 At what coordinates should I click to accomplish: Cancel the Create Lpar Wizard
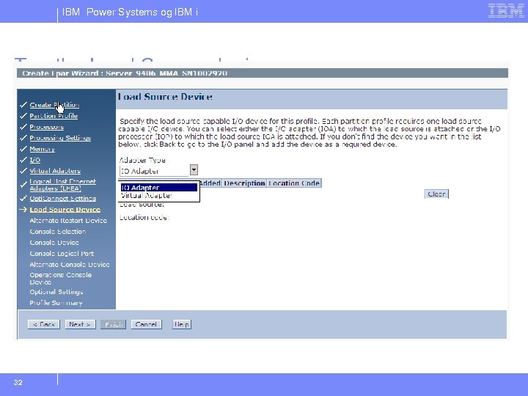(146, 324)
